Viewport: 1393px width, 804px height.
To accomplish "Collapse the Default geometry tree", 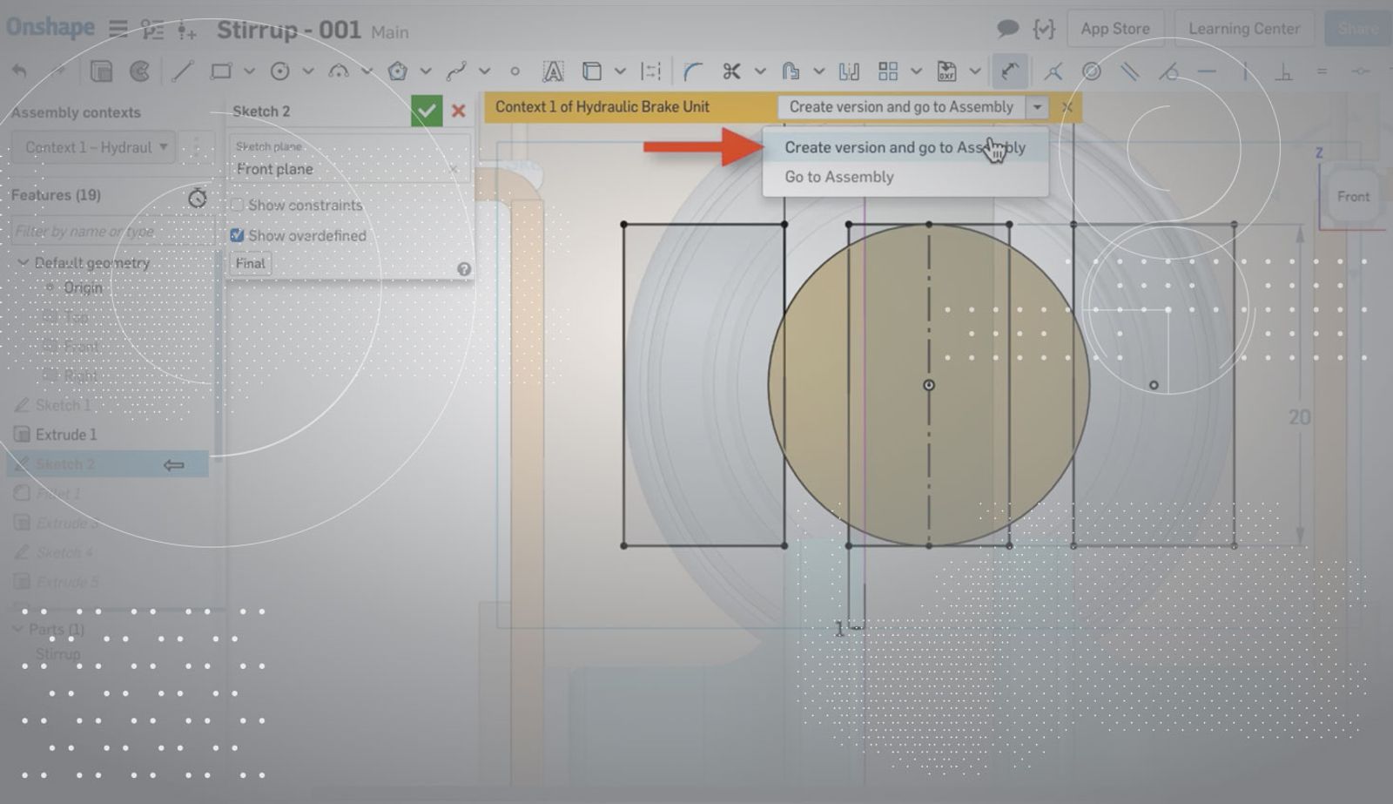I will click(23, 262).
